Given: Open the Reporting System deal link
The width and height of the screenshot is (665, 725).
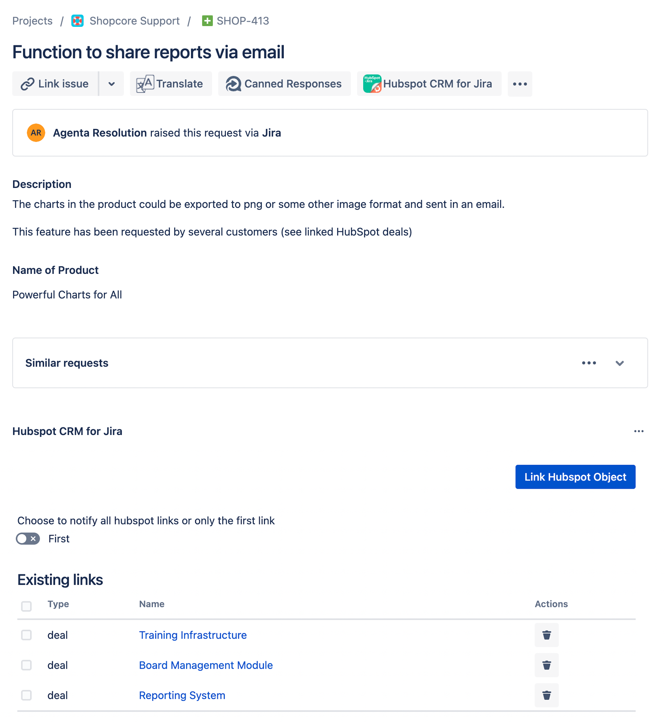Looking at the screenshot, I should pos(182,695).
